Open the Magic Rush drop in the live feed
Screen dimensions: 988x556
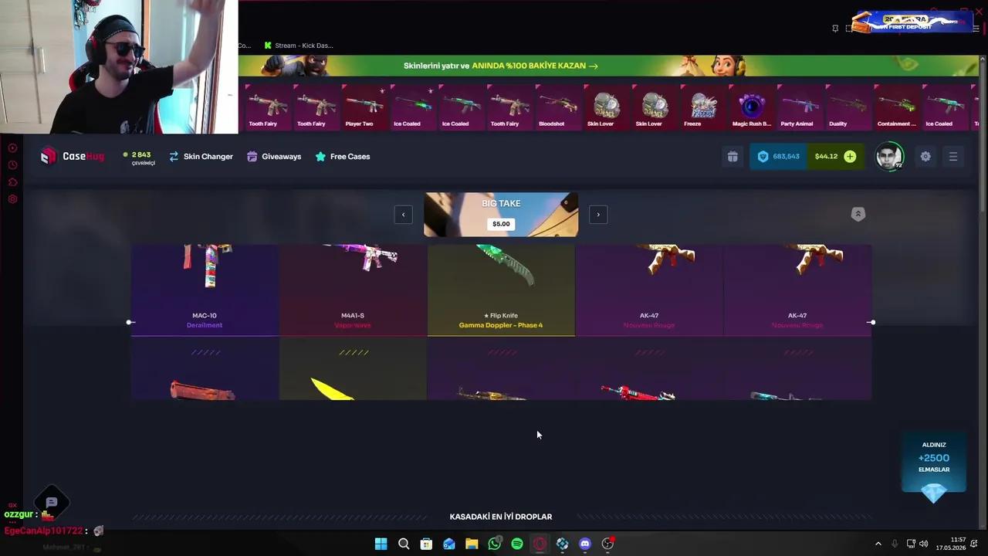(751, 107)
